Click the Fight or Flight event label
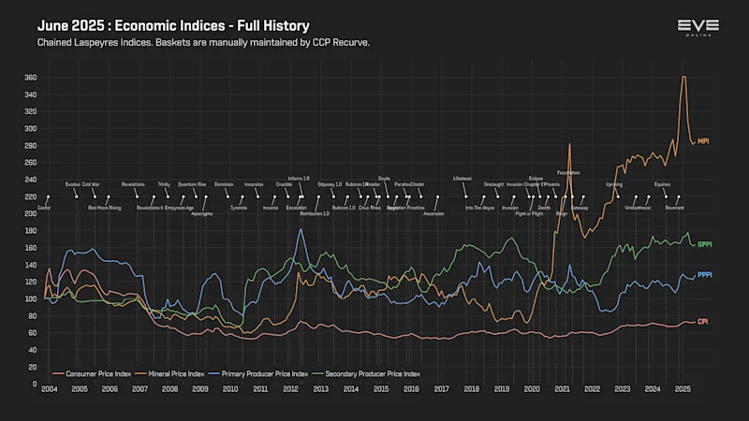 pyautogui.click(x=529, y=213)
